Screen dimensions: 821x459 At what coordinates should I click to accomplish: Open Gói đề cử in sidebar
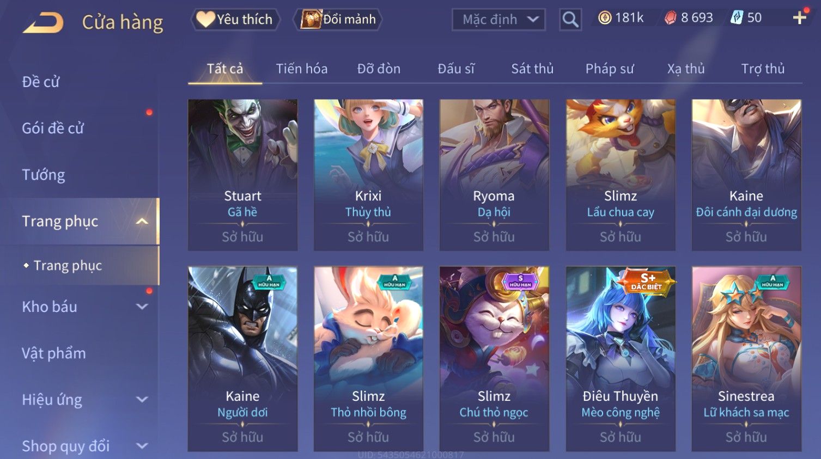point(53,128)
